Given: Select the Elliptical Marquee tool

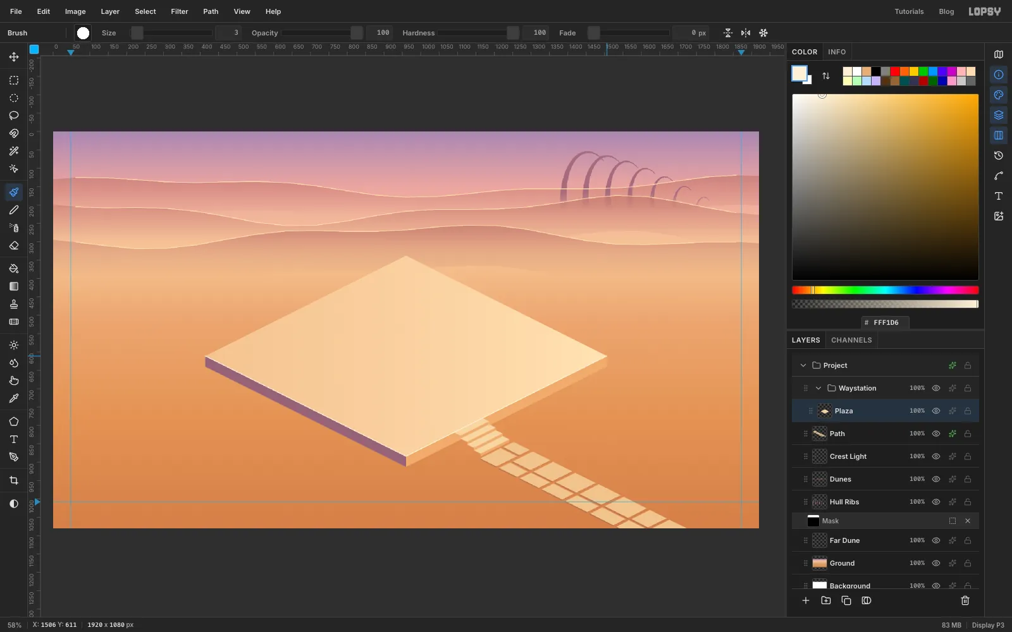Looking at the screenshot, I should coord(14,98).
